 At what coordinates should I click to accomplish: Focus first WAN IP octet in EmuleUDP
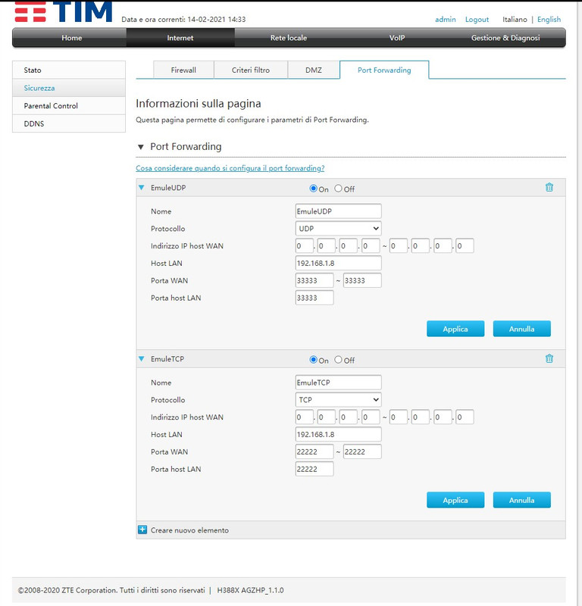304,245
